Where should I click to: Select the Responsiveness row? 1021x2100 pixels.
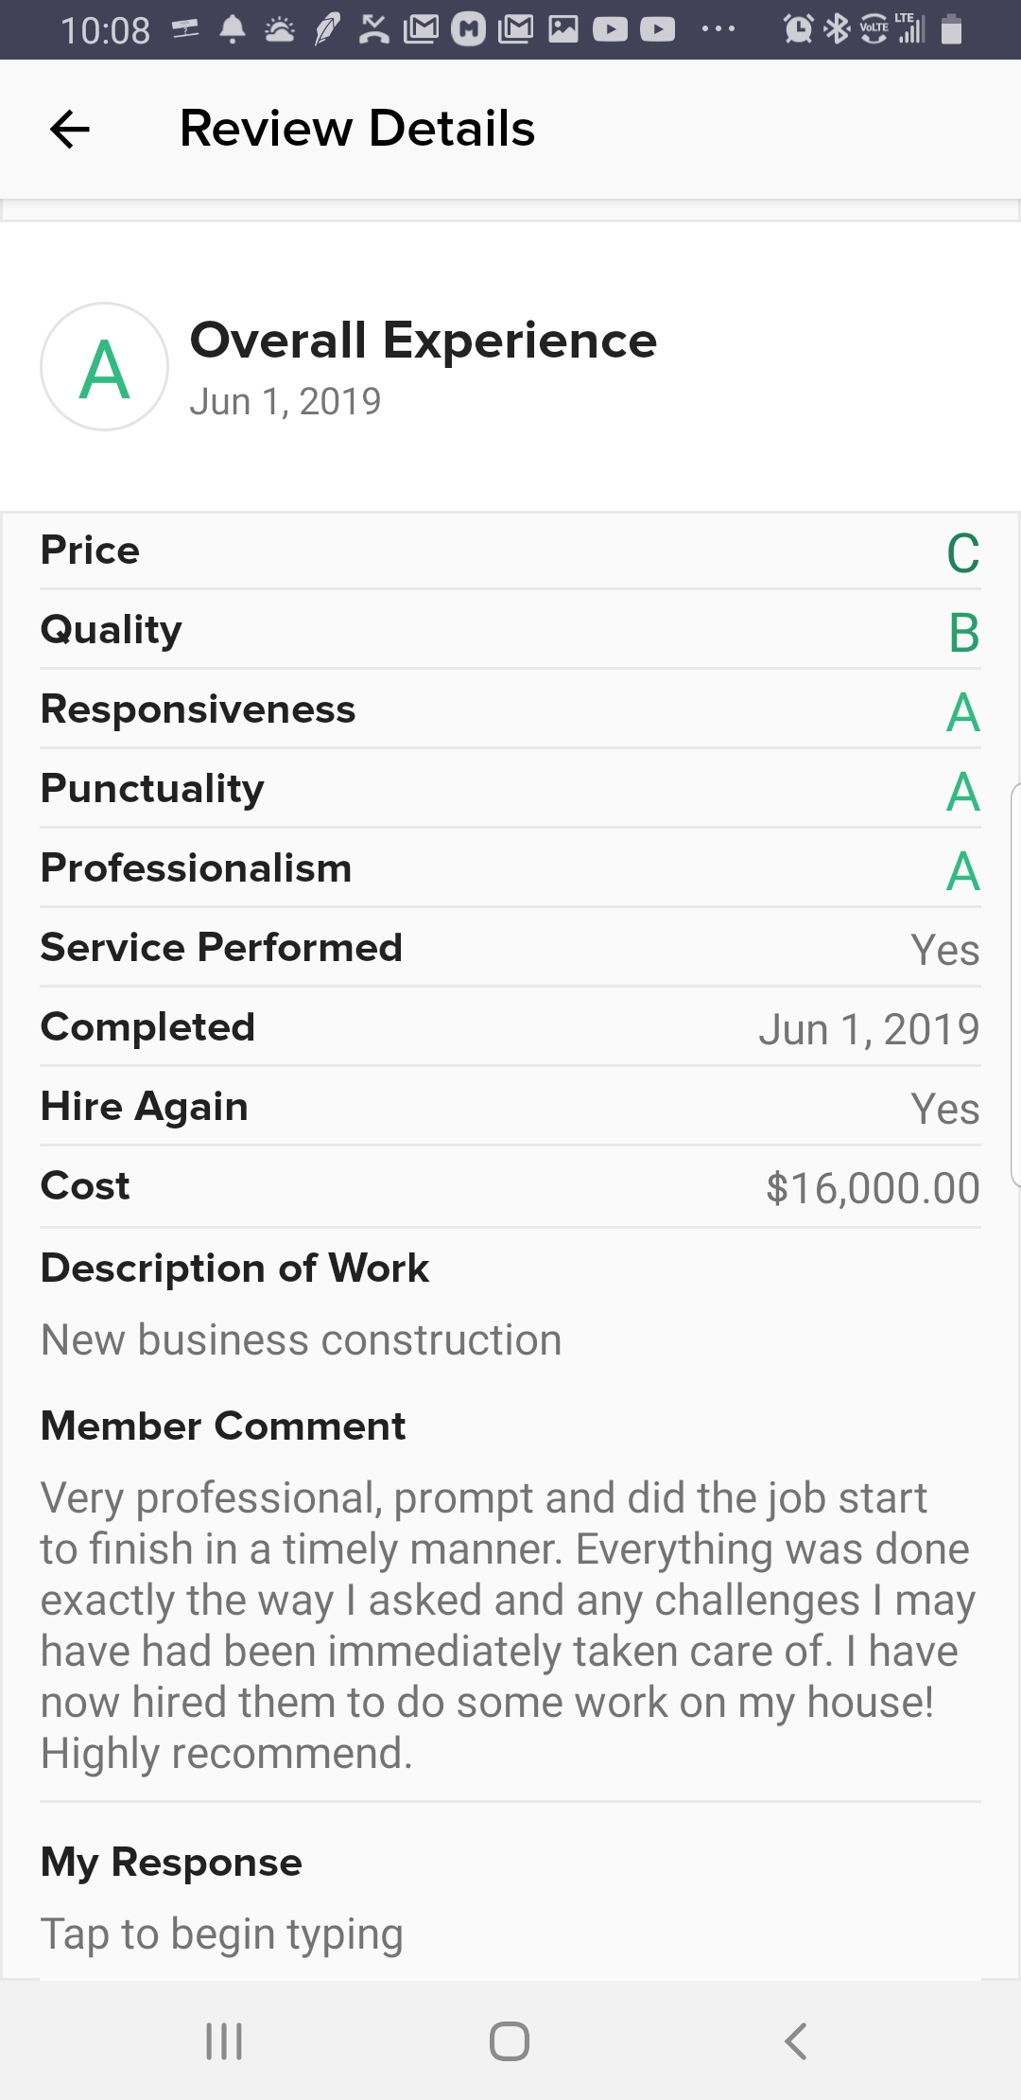tap(510, 710)
